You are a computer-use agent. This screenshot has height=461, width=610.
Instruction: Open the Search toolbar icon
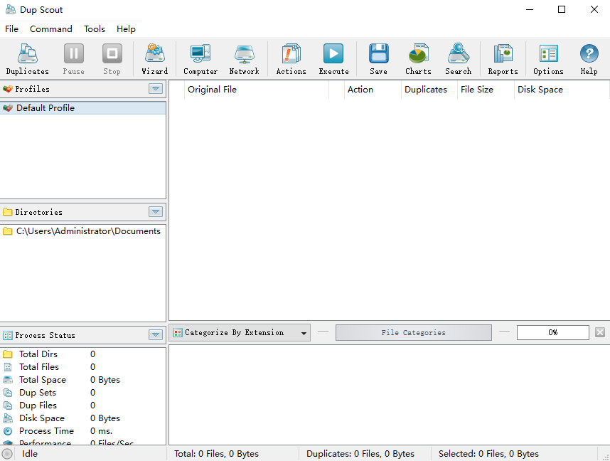tap(458, 59)
